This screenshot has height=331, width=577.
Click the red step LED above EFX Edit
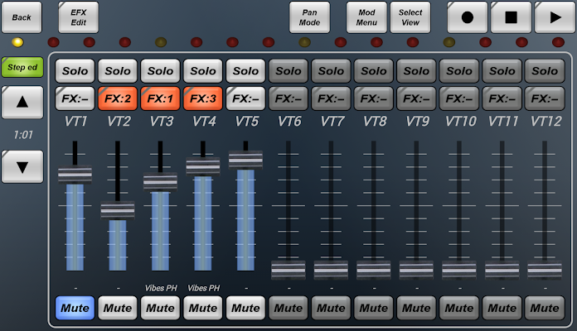(x=89, y=42)
